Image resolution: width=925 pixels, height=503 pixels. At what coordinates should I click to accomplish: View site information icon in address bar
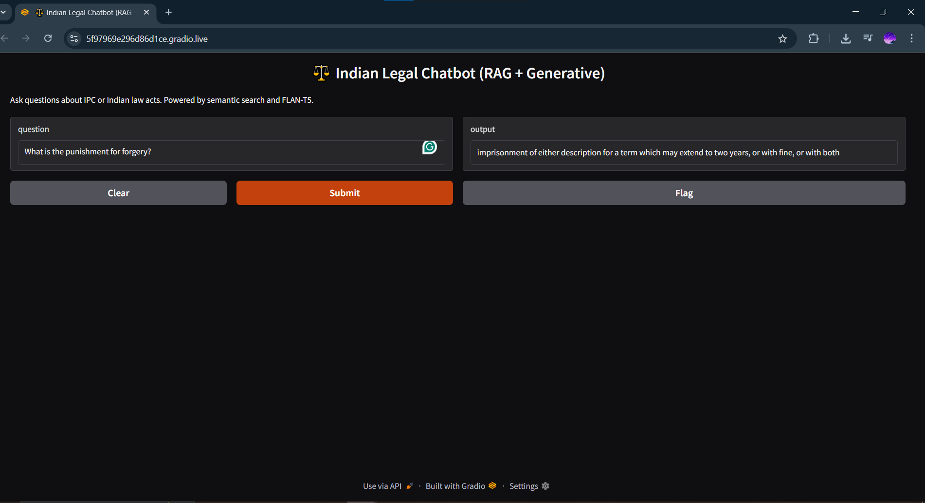point(74,38)
